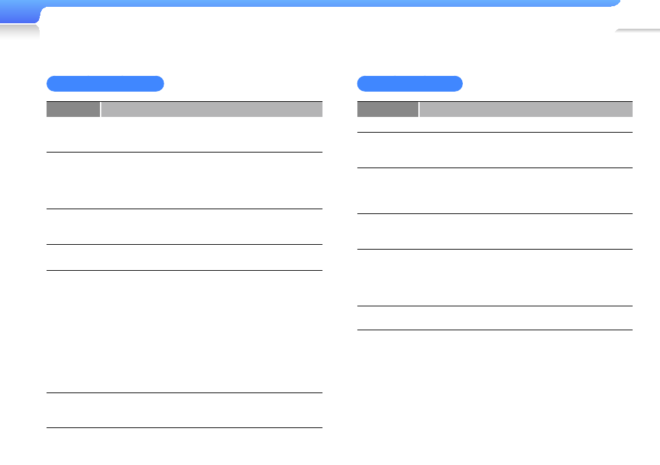Click the blue pill label above right table
Image resolution: width=660 pixels, height=465 pixels.
409,84
